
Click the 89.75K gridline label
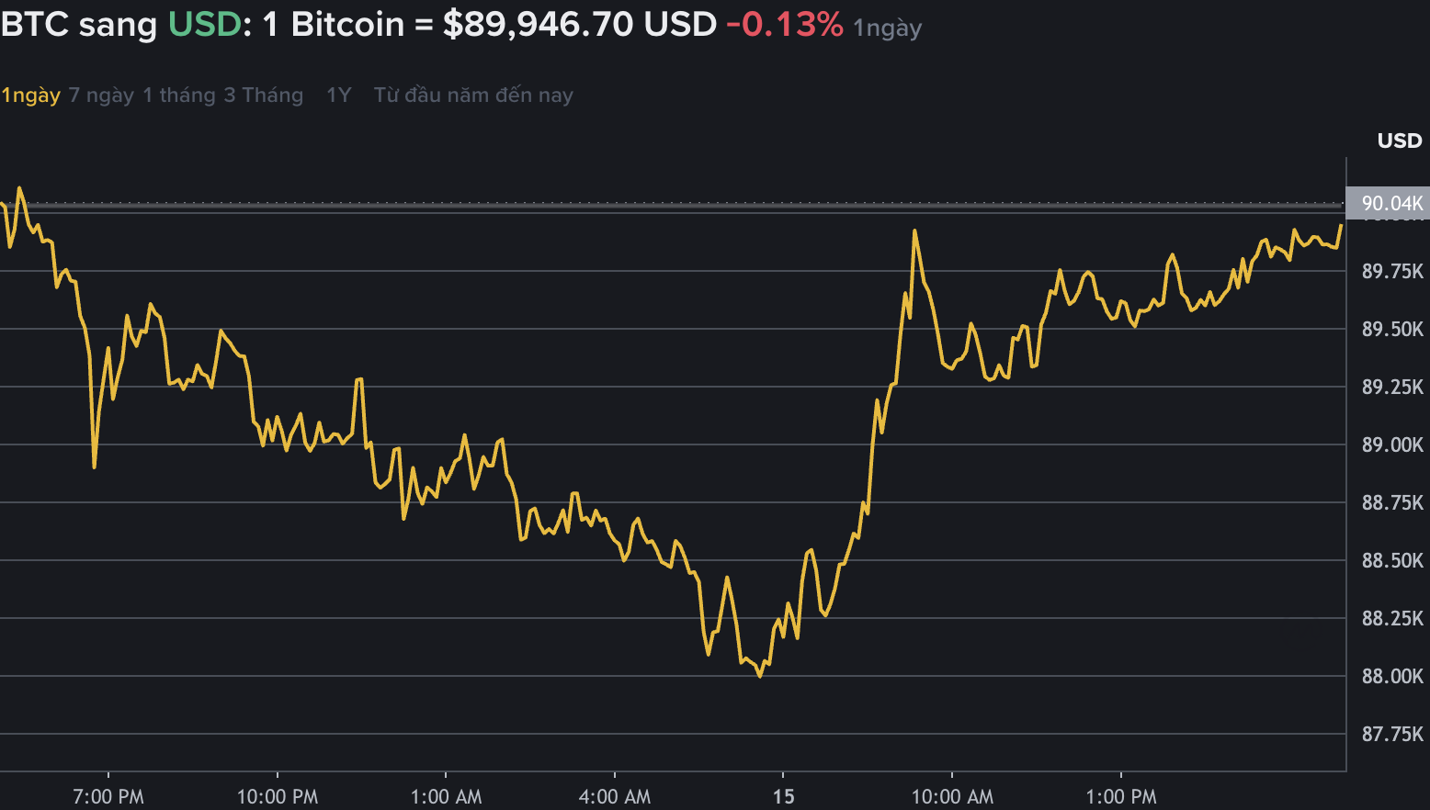(x=1390, y=271)
